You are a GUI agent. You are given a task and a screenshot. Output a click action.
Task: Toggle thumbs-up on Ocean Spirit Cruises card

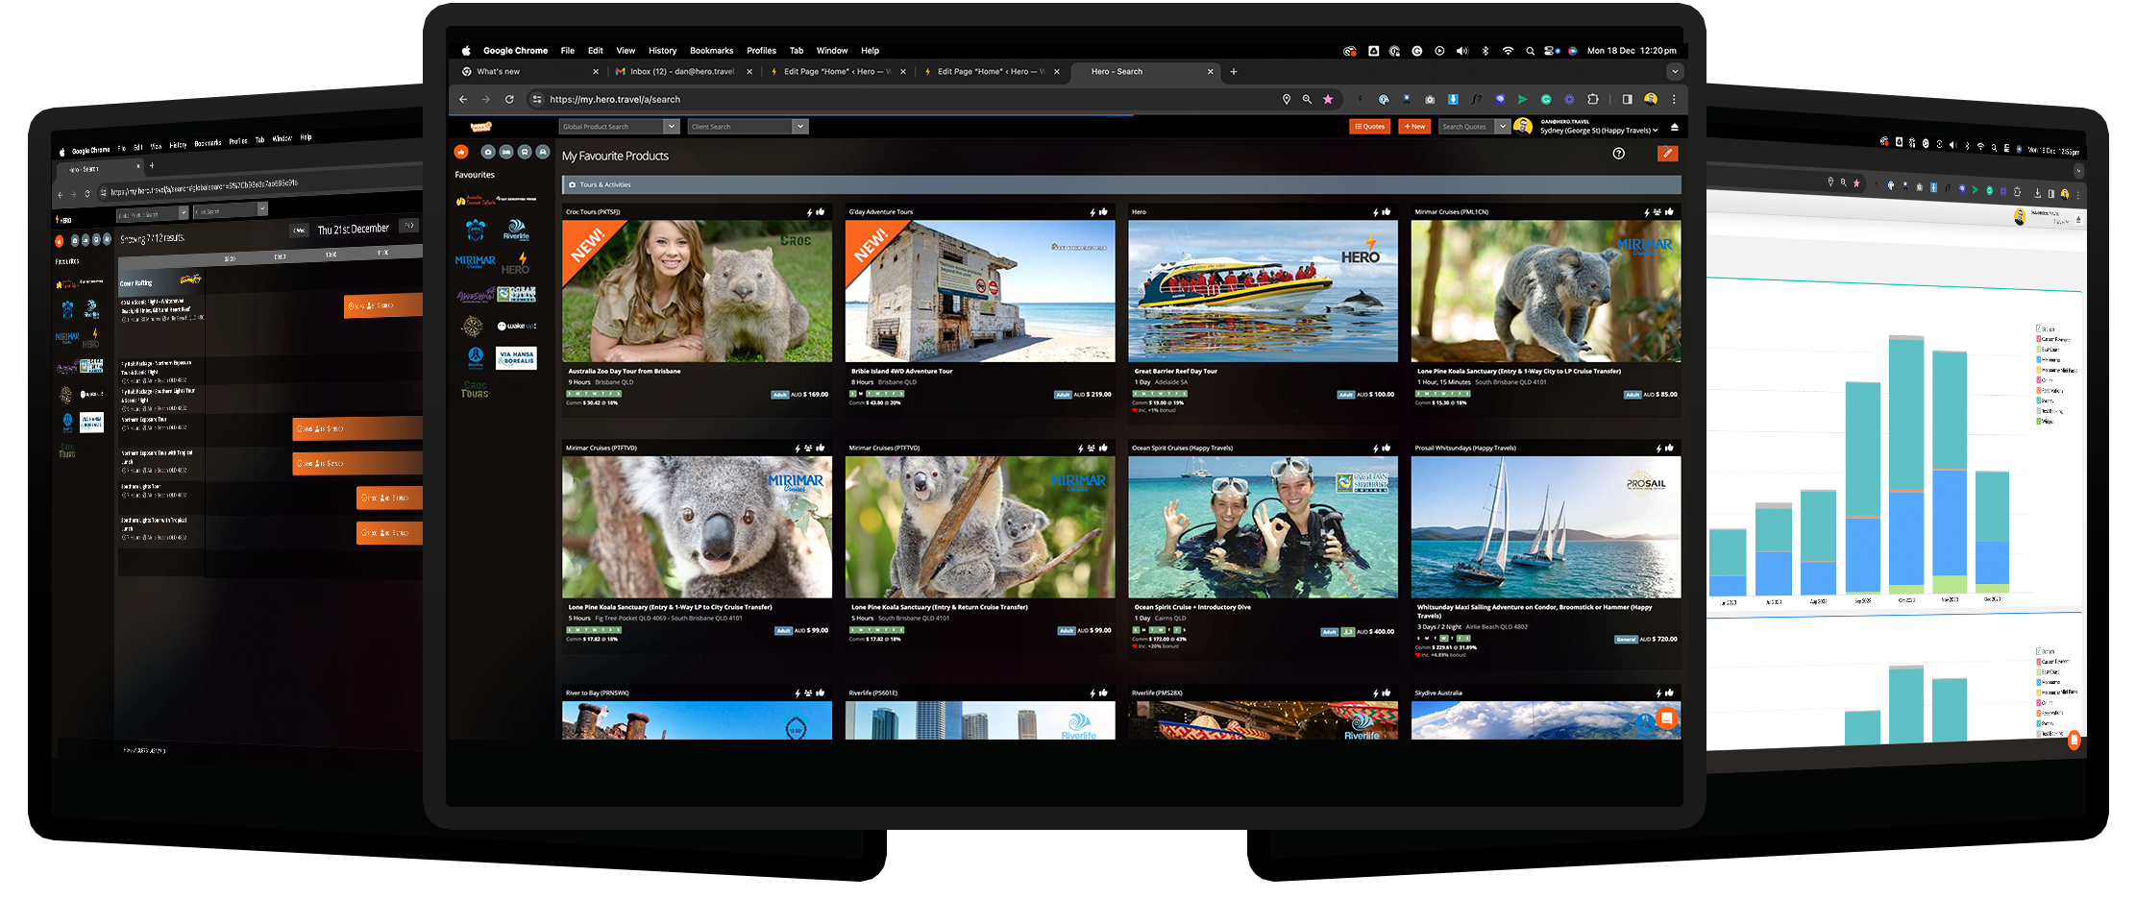pos(1386,449)
